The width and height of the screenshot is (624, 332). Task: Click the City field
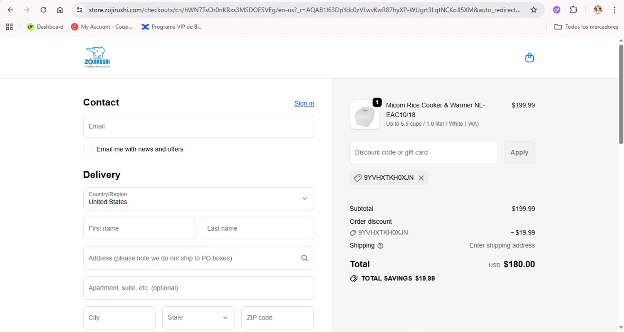point(119,318)
